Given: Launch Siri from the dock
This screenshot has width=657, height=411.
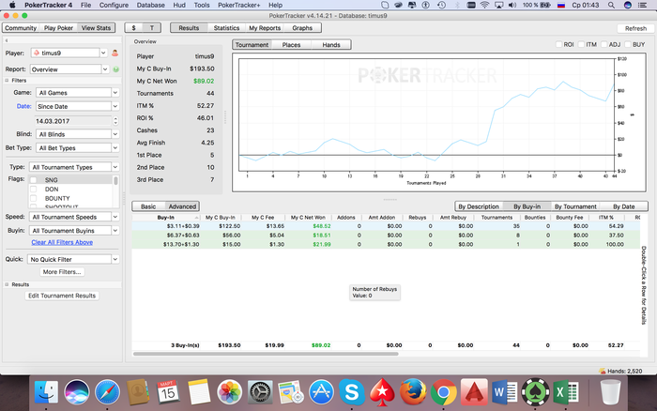Looking at the screenshot, I should click(x=77, y=392).
